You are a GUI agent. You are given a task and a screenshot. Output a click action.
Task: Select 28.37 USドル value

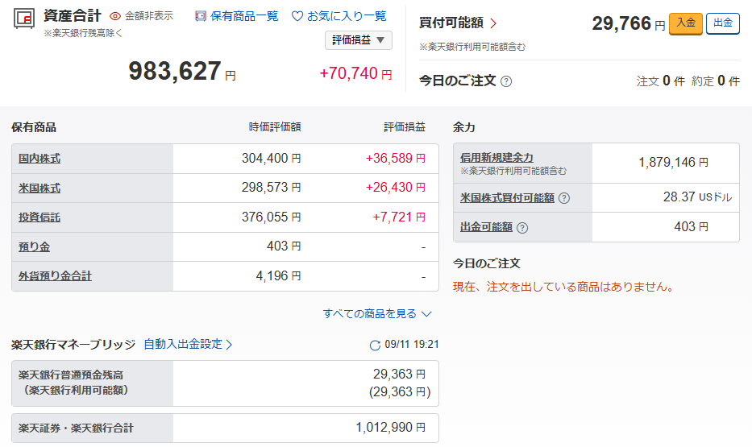click(x=697, y=197)
